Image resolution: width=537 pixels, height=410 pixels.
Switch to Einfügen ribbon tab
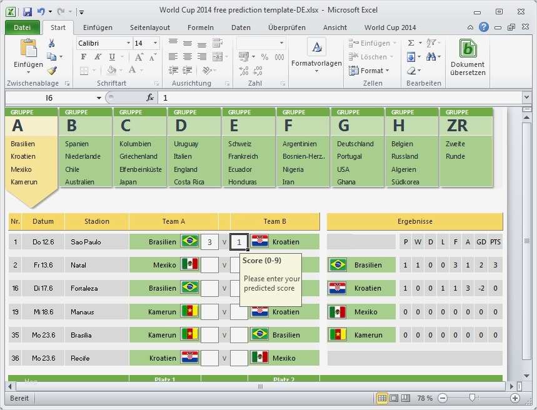98,27
